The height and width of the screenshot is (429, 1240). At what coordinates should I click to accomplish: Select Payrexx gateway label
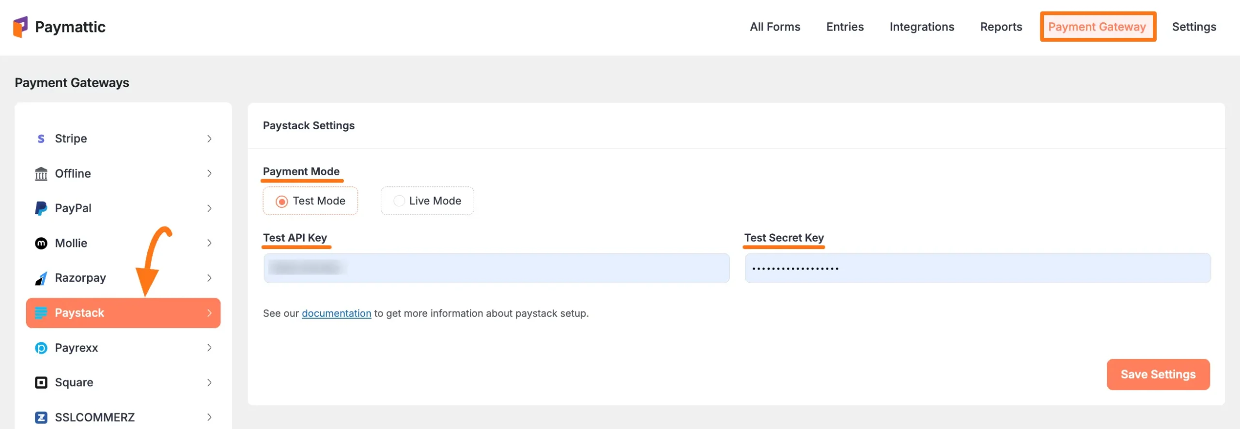pos(77,348)
